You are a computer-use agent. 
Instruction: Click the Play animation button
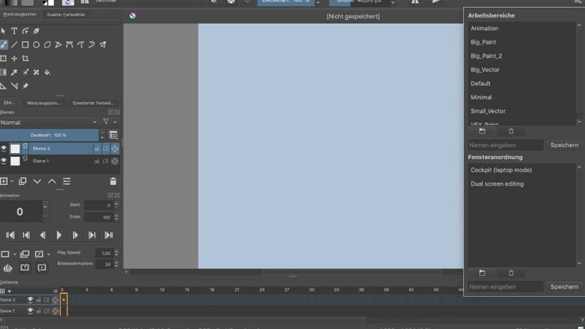(59, 235)
